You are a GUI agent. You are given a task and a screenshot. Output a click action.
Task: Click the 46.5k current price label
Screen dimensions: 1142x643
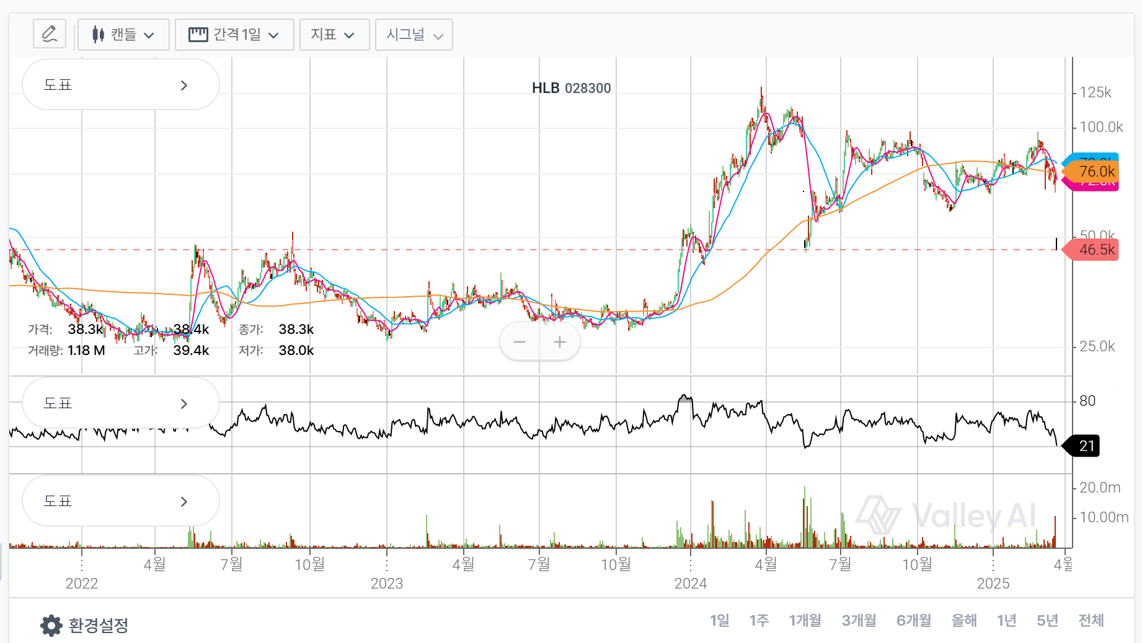pyautogui.click(x=1096, y=250)
